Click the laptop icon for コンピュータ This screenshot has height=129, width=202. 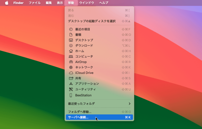click(x=71, y=56)
